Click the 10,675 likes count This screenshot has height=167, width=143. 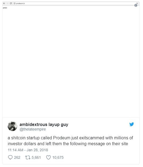tap(58, 157)
